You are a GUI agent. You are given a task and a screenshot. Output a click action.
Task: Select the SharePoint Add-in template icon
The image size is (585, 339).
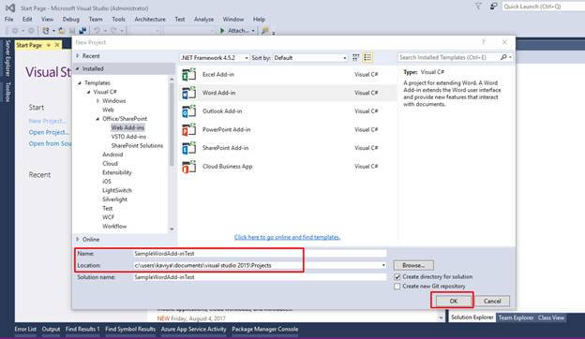188,148
